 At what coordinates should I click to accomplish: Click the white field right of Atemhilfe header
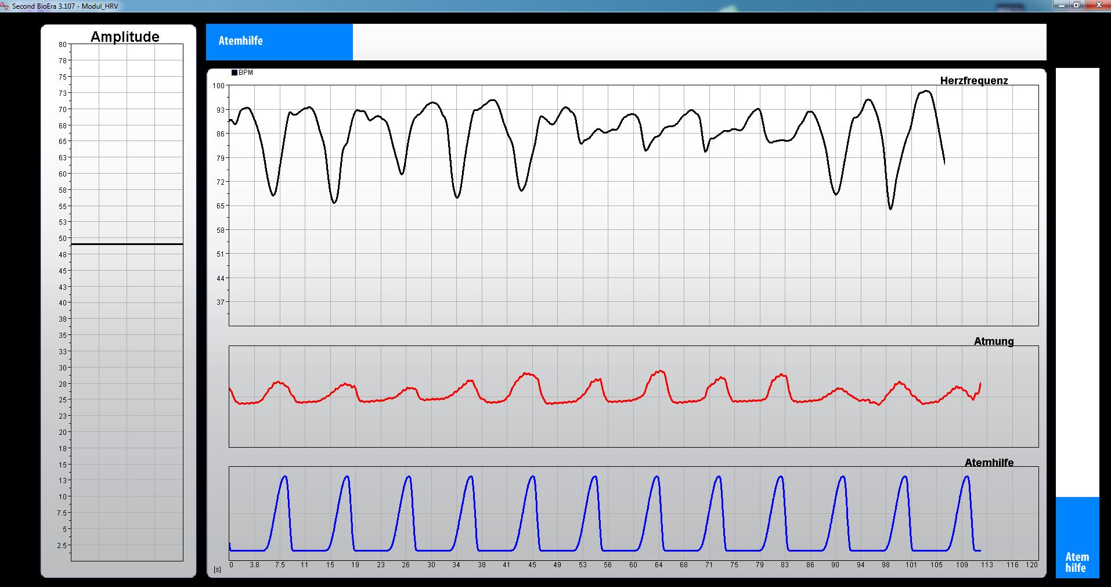699,42
